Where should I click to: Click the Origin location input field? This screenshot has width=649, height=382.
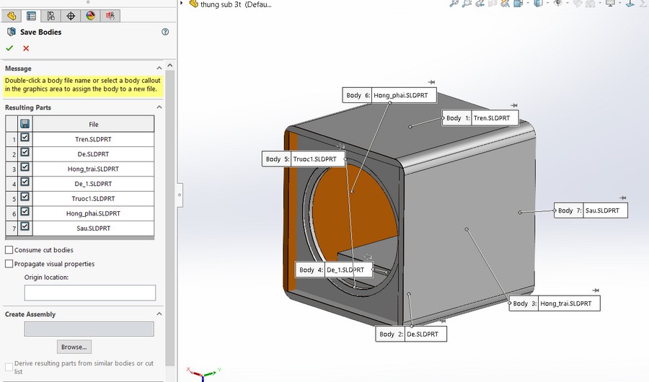coord(90,293)
